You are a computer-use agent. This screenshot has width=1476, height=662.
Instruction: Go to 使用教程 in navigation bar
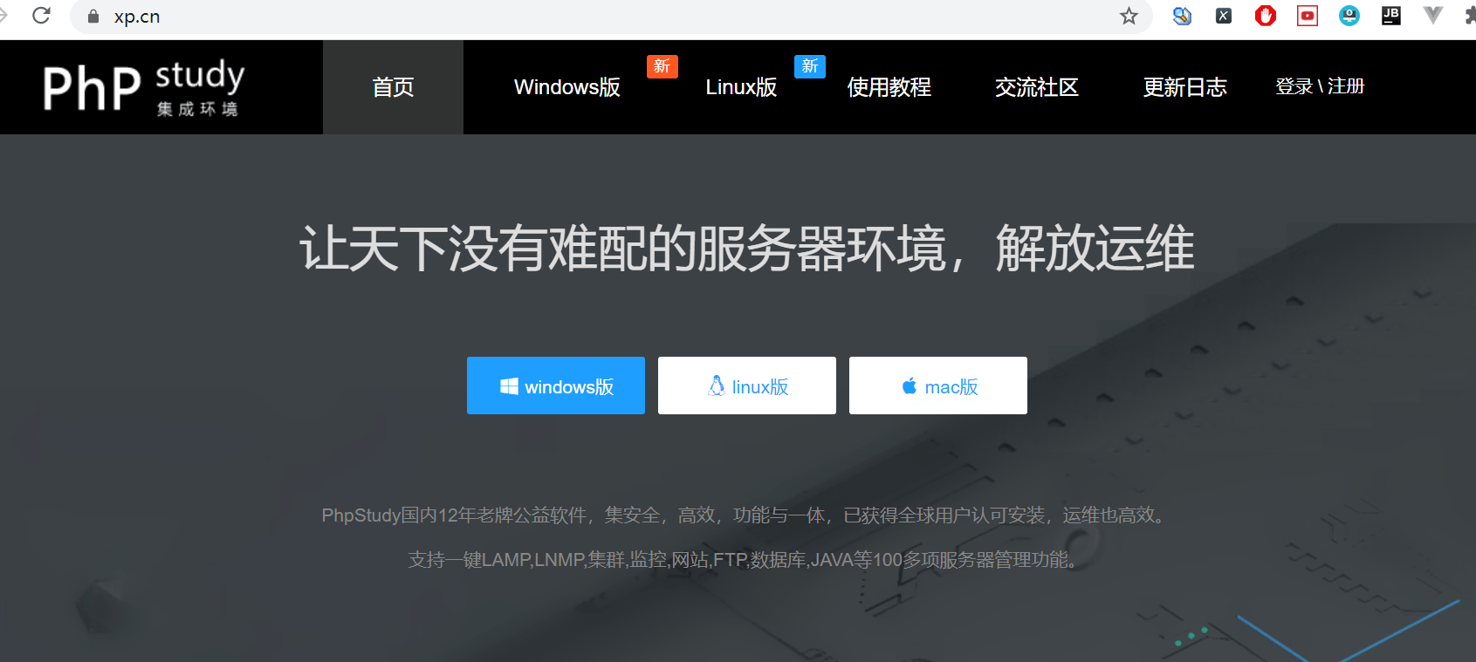tap(889, 87)
